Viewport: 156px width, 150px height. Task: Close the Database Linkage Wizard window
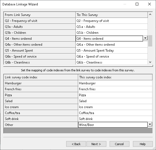pos(149,4)
